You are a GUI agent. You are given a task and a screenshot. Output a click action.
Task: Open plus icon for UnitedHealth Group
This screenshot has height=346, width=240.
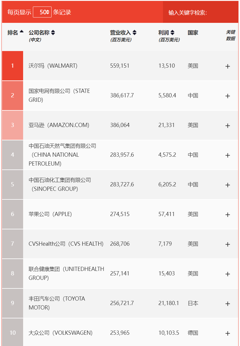[228, 274]
